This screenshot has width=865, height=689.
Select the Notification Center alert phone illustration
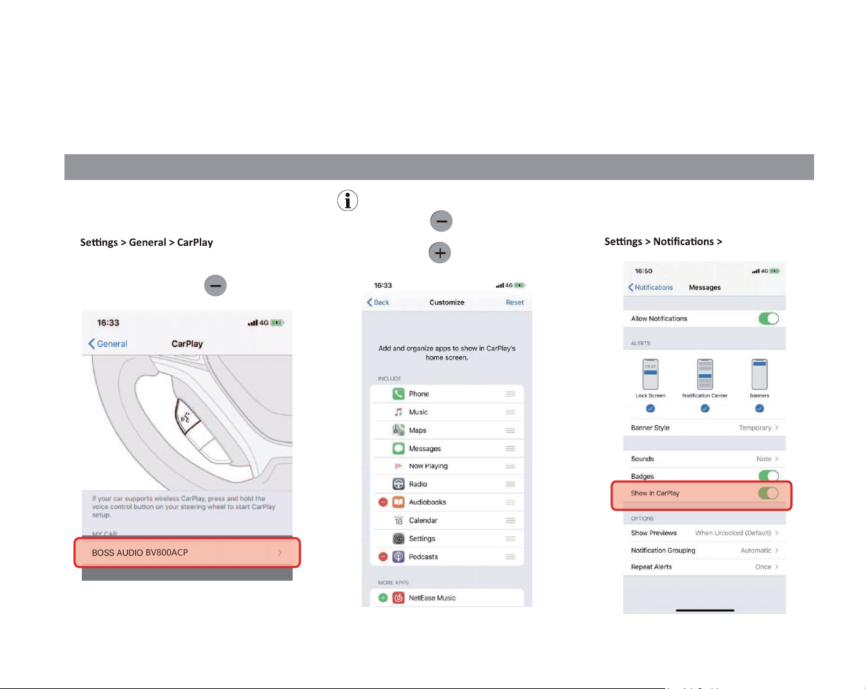click(x=705, y=374)
